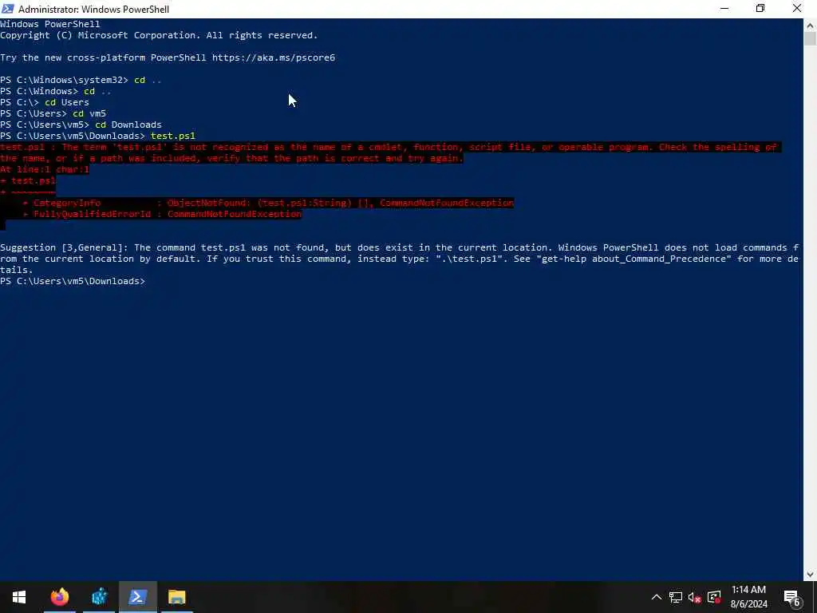817x613 pixels.
Task: Restore down the PowerShell window
Action: tap(760, 9)
